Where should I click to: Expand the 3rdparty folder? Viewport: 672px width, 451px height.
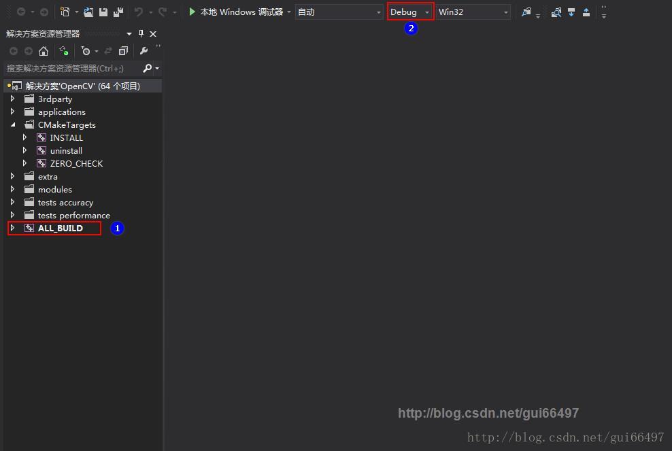[x=12, y=99]
